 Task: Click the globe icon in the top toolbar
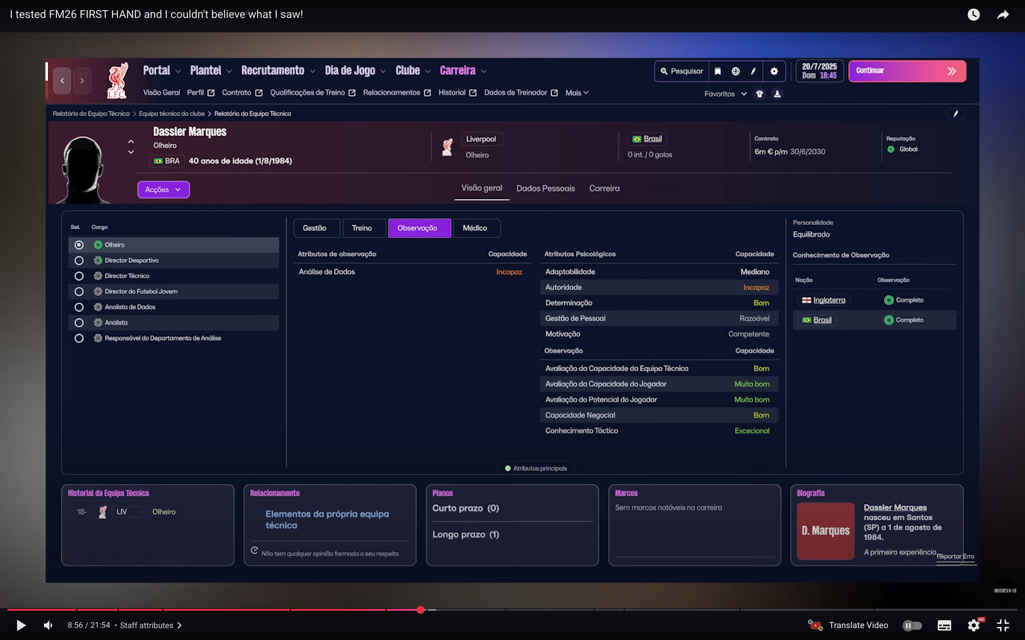pyautogui.click(x=736, y=71)
